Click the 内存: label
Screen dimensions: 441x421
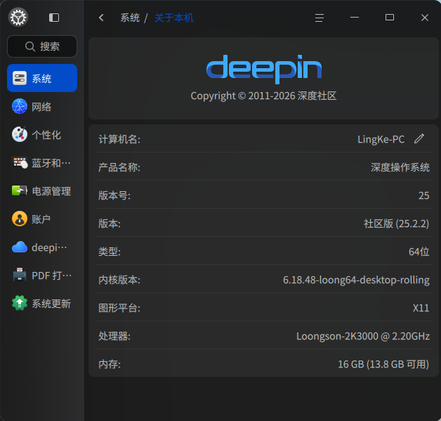click(x=110, y=364)
